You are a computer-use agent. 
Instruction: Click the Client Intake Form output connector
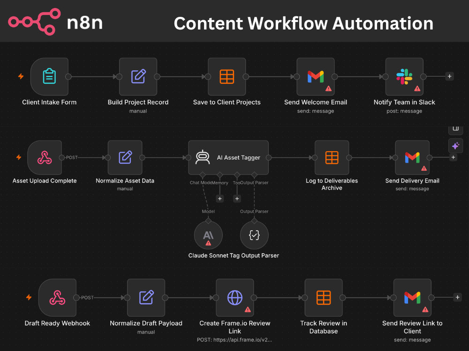[68, 77]
